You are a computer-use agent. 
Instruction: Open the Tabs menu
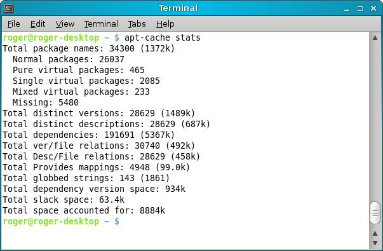[x=137, y=24]
